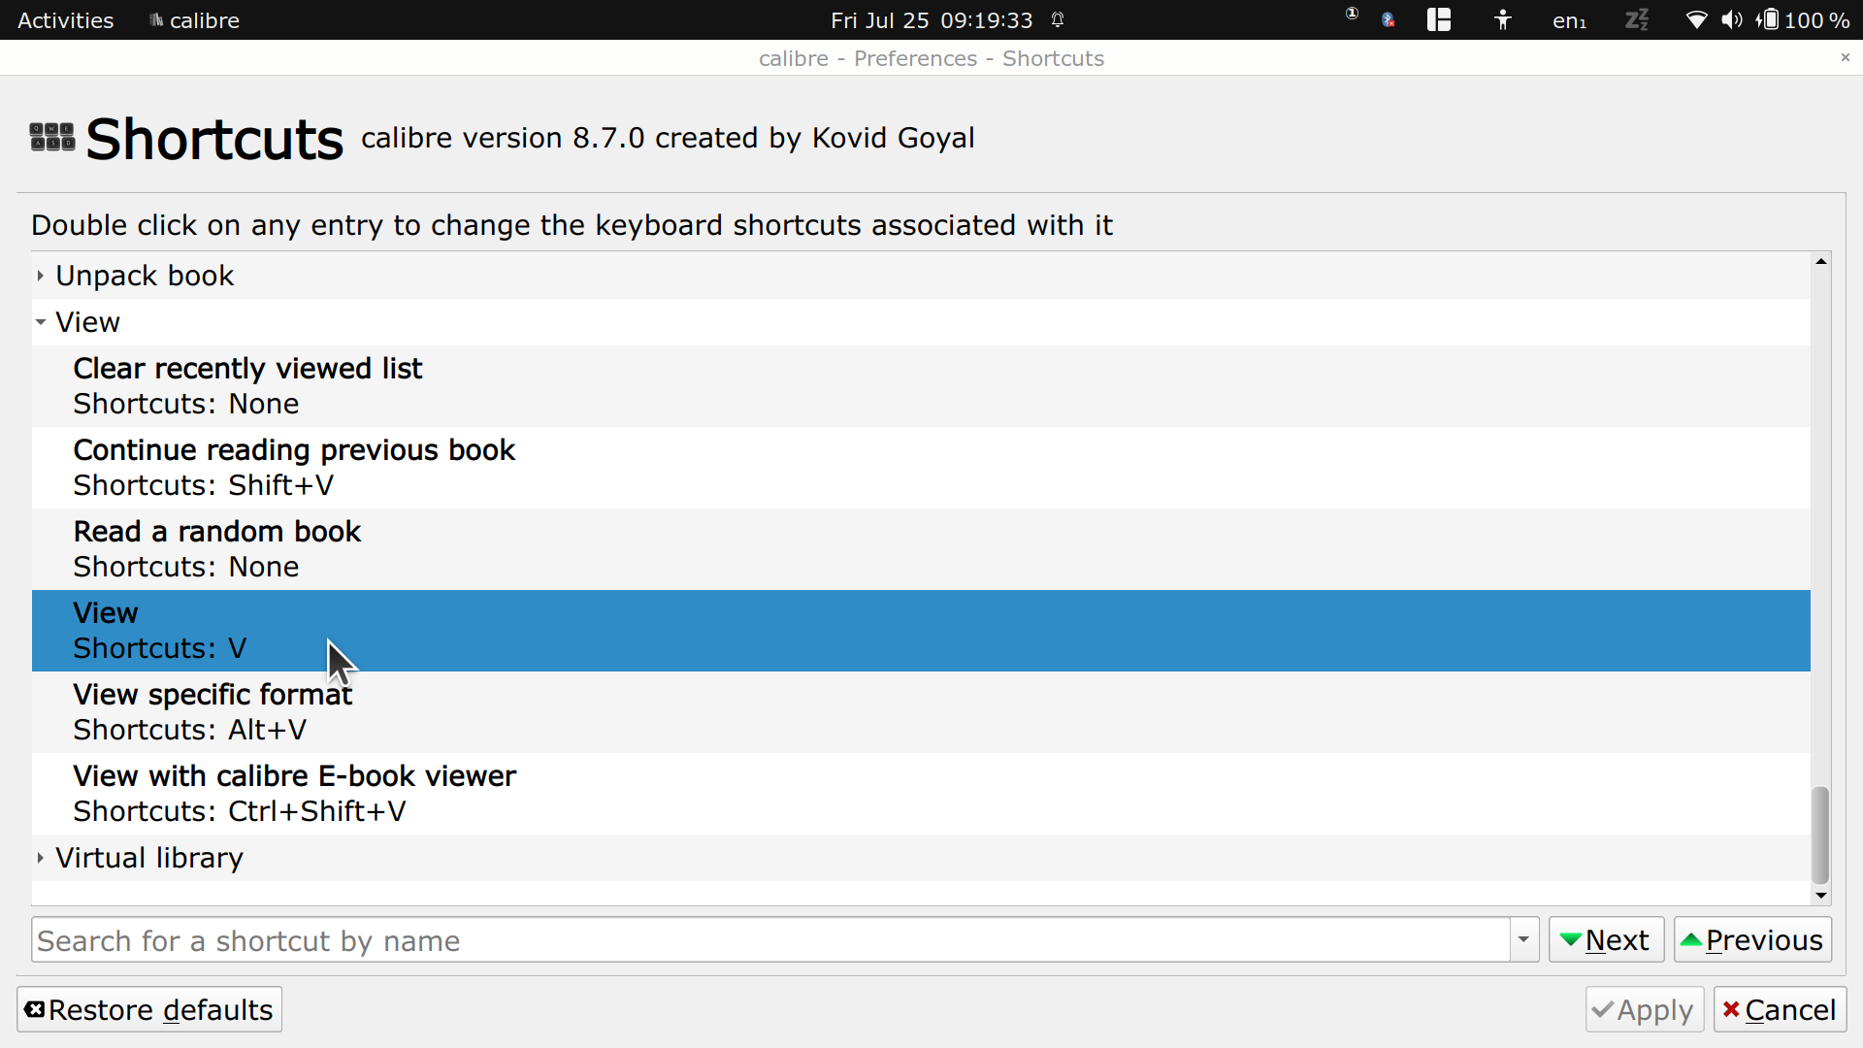The height and width of the screenshot is (1048, 1863).
Task: Click the volume speaker icon
Action: 1731,20
